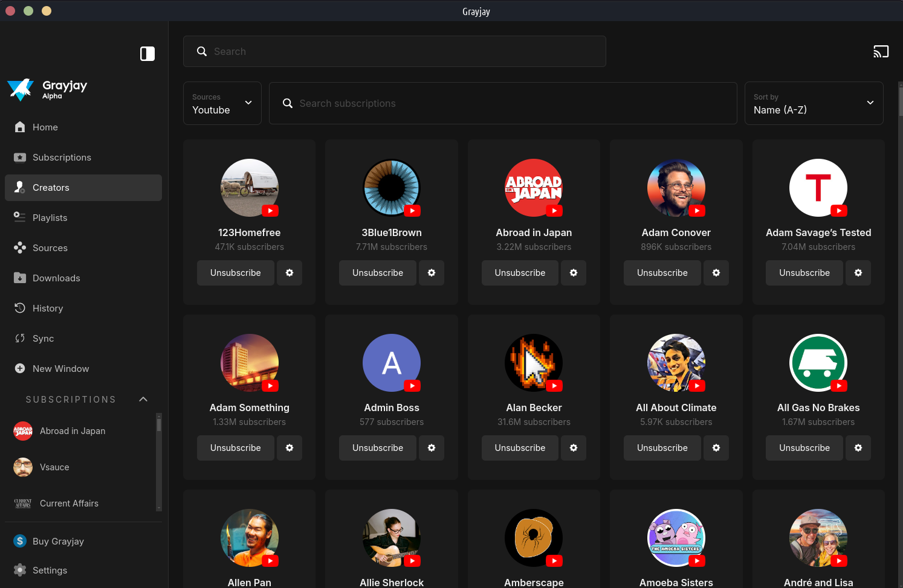The image size is (903, 588).
Task: Open Settings in the sidebar
Action: [x=50, y=570]
